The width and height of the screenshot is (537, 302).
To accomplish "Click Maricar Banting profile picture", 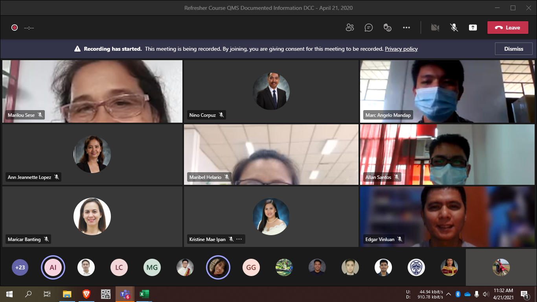I will 92,216.
